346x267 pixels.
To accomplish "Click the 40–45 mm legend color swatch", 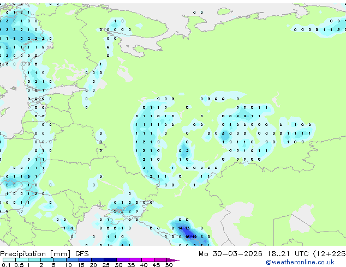I will (x=148, y=260).
